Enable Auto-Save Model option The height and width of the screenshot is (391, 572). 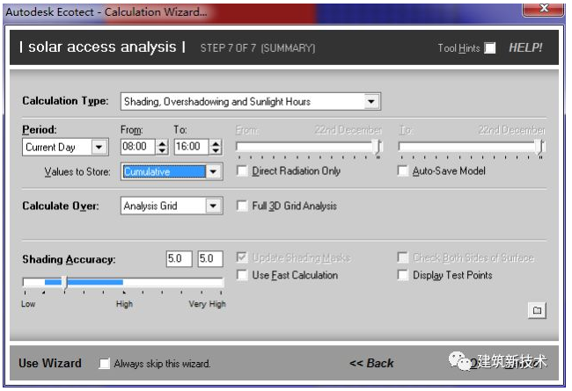tap(403, 171)
